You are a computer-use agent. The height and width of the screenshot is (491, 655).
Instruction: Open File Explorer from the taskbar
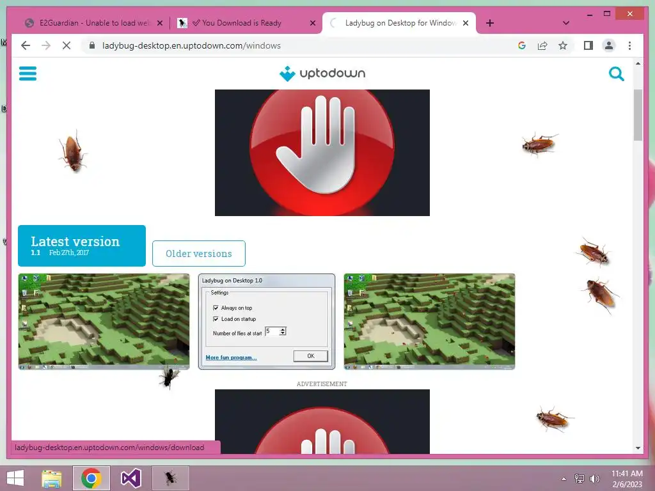52,478
